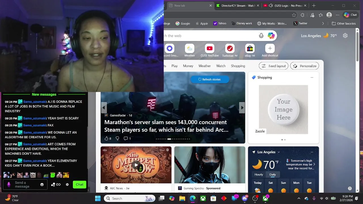Image resolution: width=363 pixels, height=204 pixels.
Task: Open the media control music icon in toolbar
Action: click(312, 15)
